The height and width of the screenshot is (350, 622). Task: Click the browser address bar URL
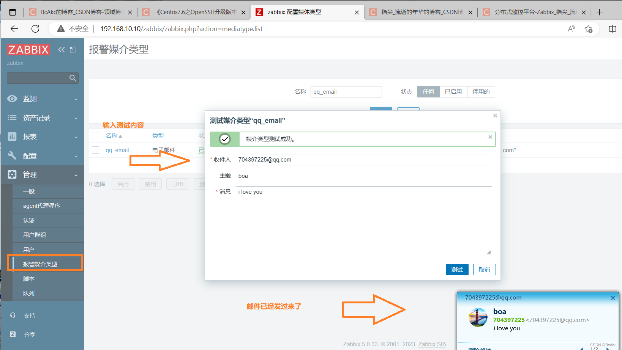coord(182,29)
